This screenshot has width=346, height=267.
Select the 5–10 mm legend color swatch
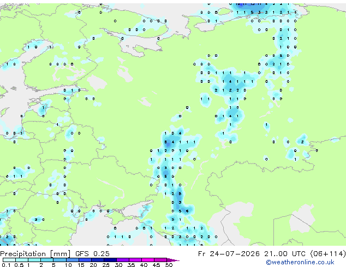click(x=59, y=260)
